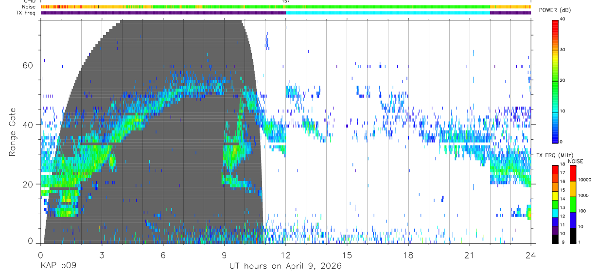Click the UT hours axis tick '9'
This screenshot has width=597, height=276.
224,256
